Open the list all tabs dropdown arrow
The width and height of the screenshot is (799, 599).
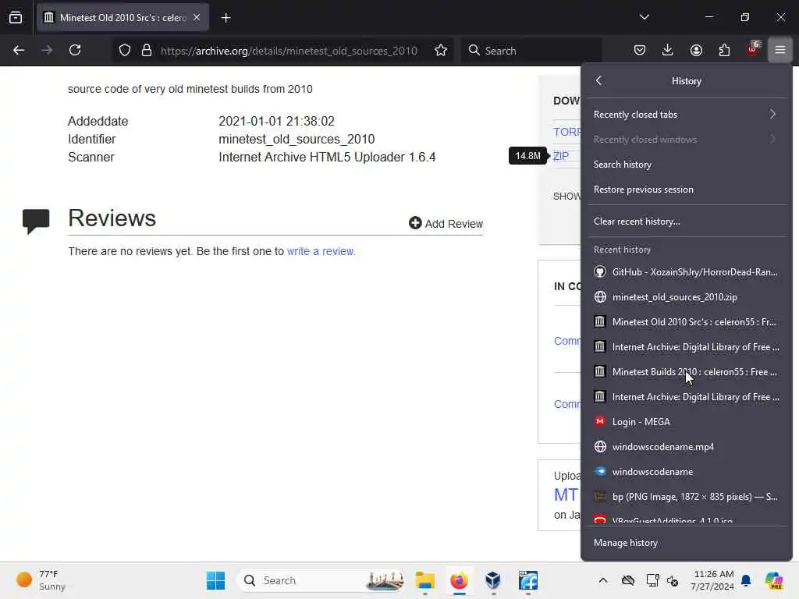[644, 17]
